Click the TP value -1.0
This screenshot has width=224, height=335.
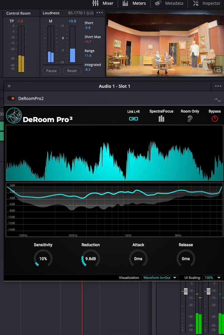pos(20,21)
